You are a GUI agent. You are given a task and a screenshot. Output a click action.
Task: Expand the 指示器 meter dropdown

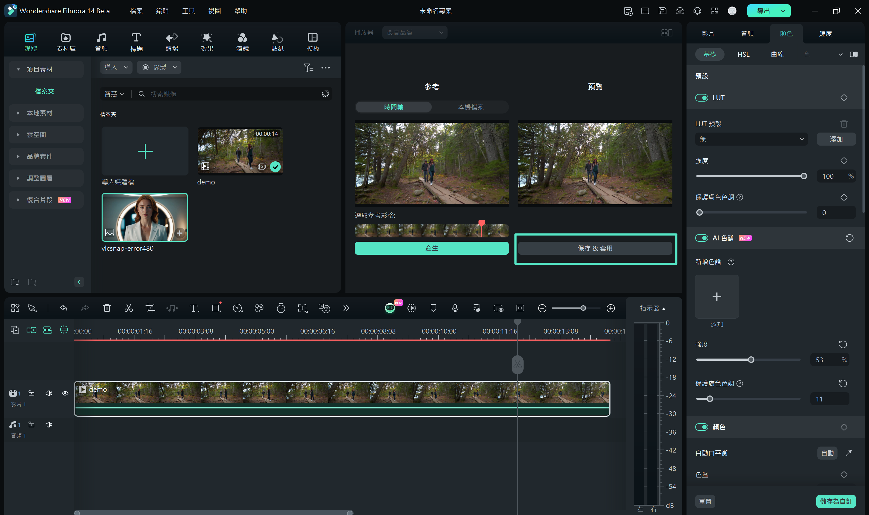click(x=653, y=308)
